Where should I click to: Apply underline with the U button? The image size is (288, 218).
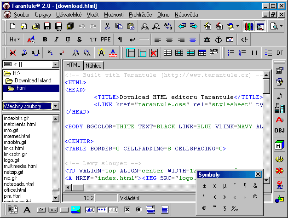[x=68, y=40]
